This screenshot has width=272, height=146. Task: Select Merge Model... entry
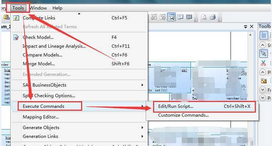pyautogui.click(x=79, y=64)
